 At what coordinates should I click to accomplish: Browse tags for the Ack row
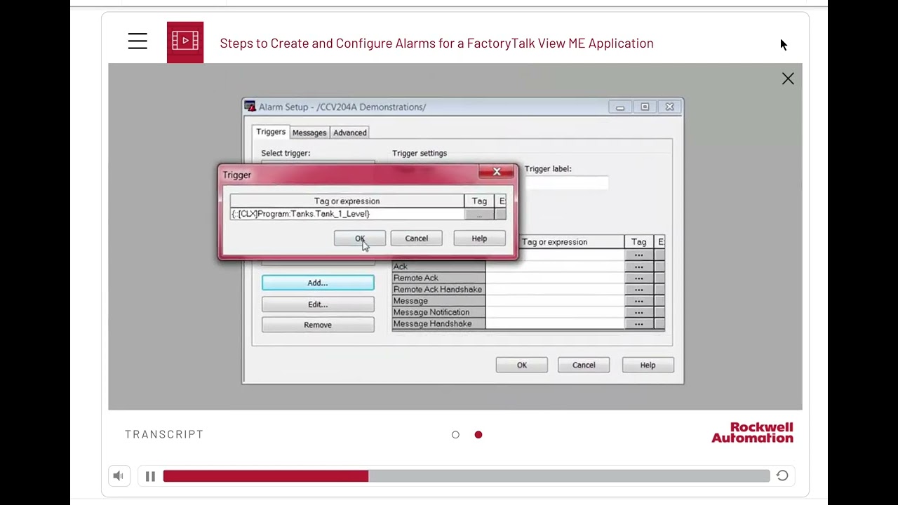638,267
